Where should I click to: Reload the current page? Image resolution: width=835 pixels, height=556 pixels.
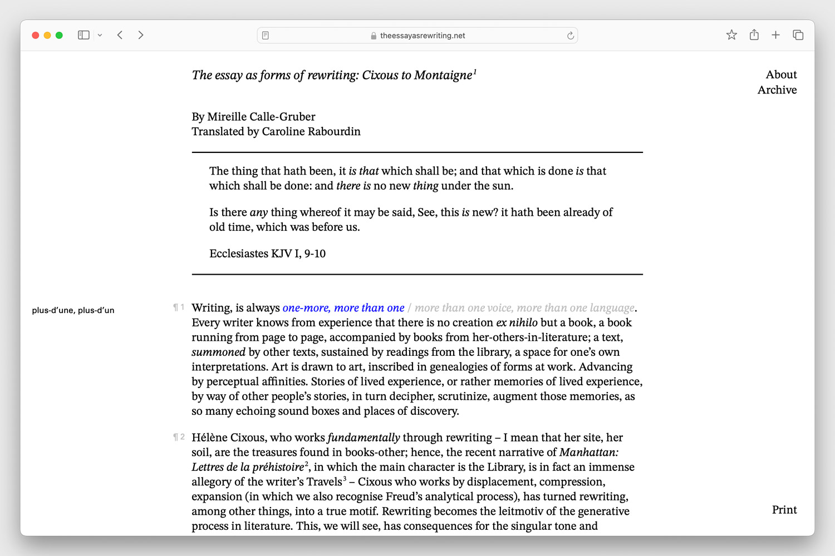pyautogui.click(x=570, y=36)
